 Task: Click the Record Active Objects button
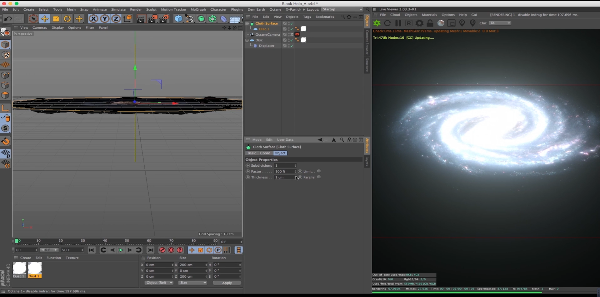tap(162, 250)
